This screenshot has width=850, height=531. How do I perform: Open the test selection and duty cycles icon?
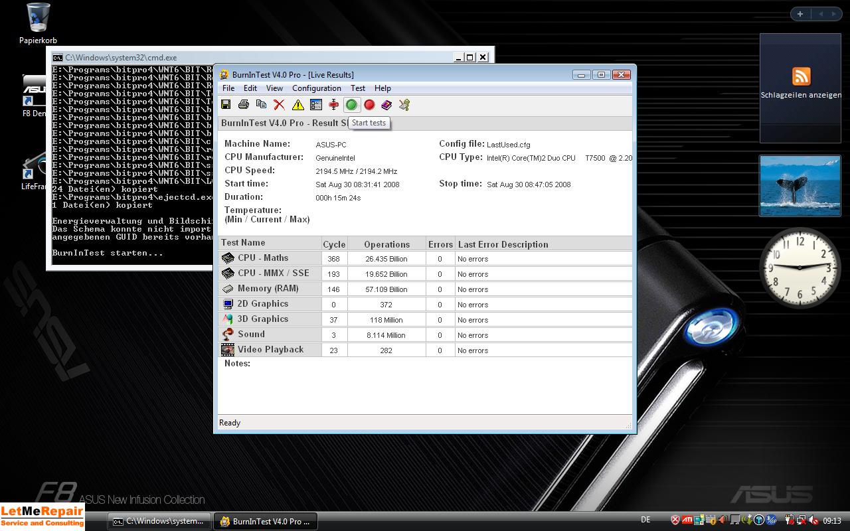tap(316, 105)
